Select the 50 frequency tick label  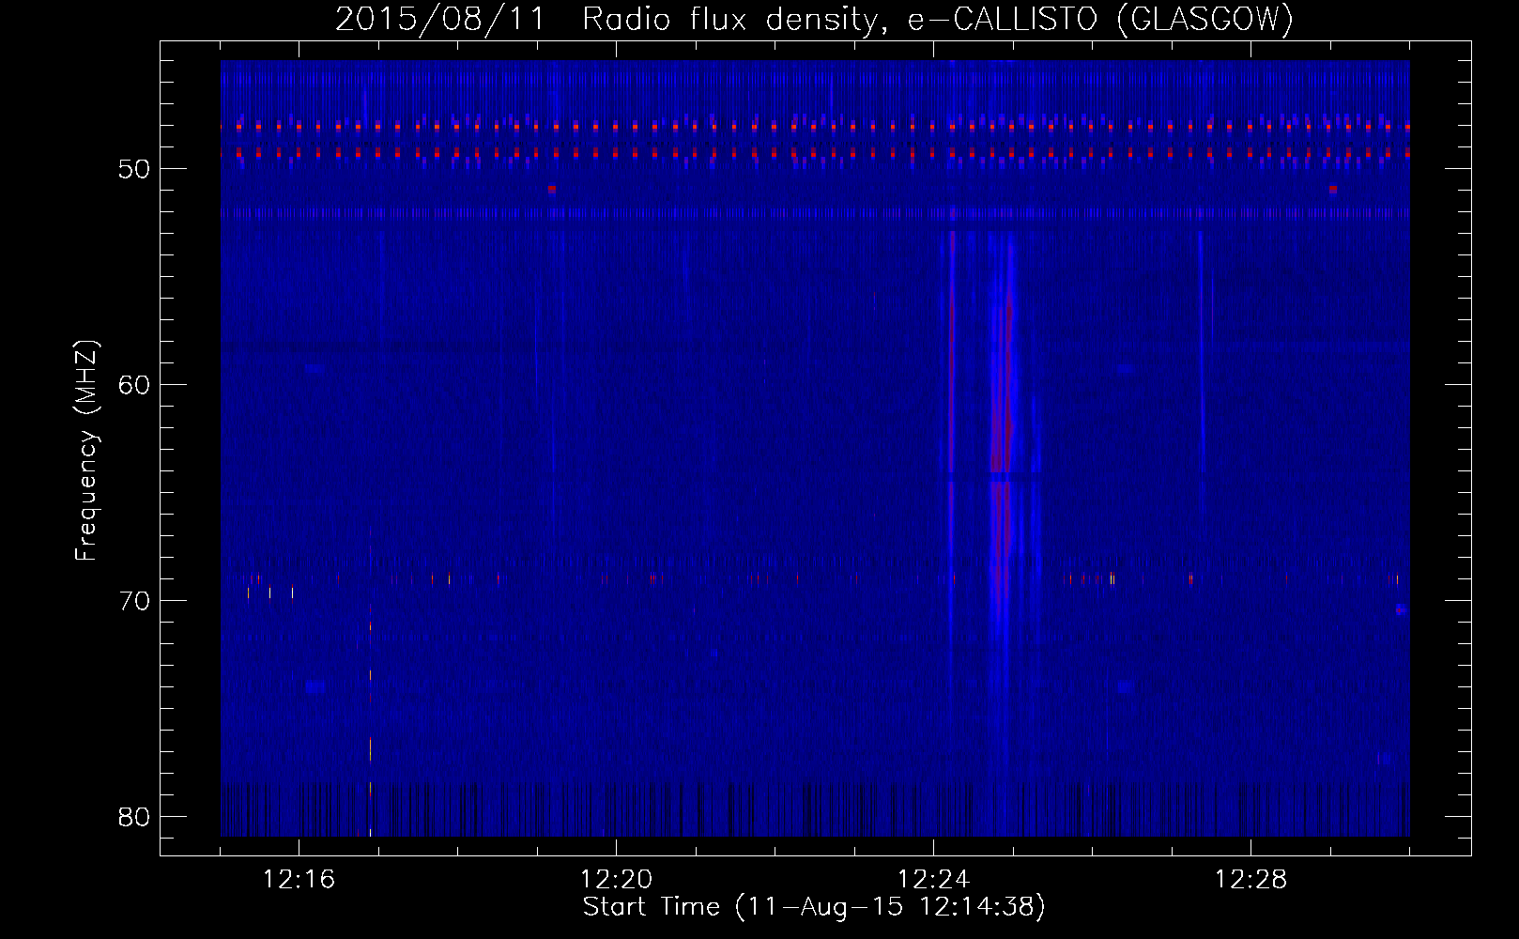coord(134,169)
